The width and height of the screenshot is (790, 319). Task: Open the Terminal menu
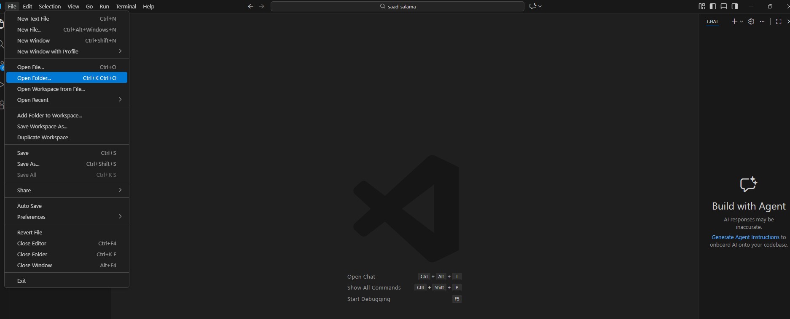click(x=126, y=6)
